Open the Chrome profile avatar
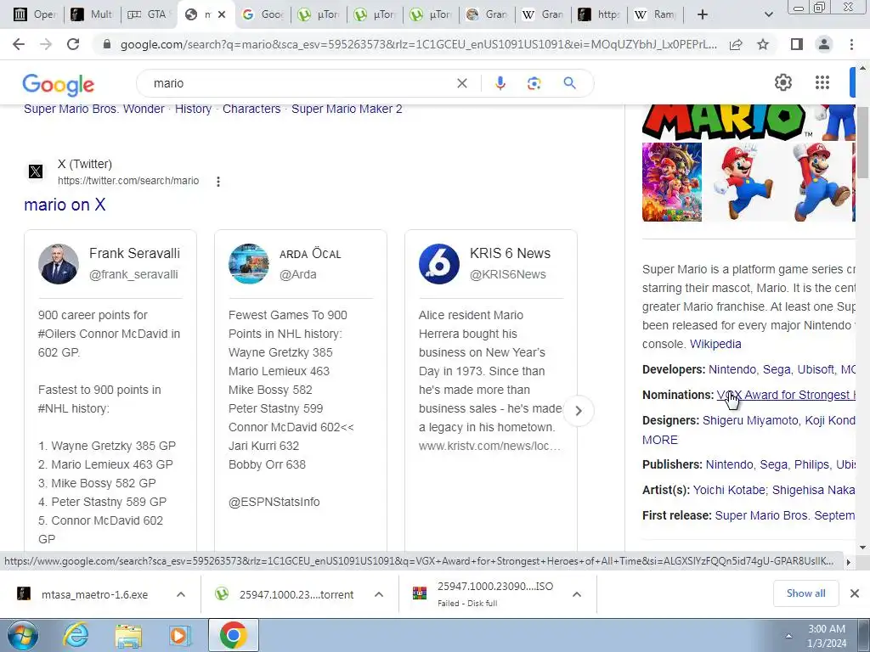Viewport: 870px width, 652px height. pos(824,44)
